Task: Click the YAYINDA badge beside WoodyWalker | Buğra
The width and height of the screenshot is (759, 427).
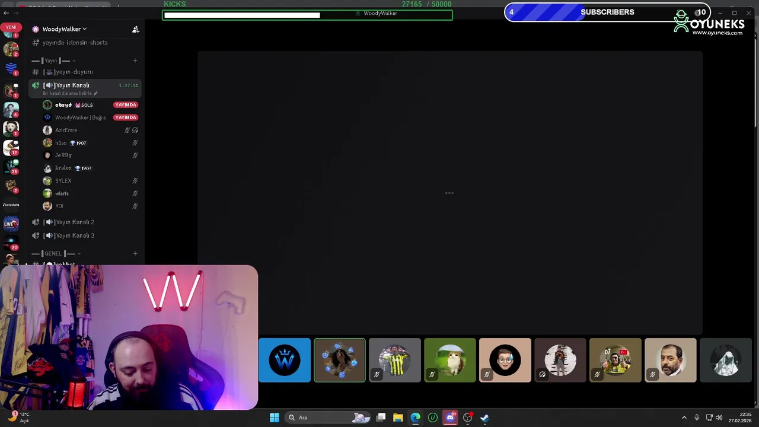Action: pyautogui.click(x=126, y=117)
